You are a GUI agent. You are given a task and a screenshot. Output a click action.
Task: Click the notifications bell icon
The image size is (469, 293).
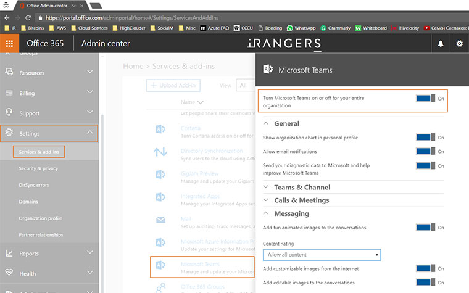coord(441,44)
